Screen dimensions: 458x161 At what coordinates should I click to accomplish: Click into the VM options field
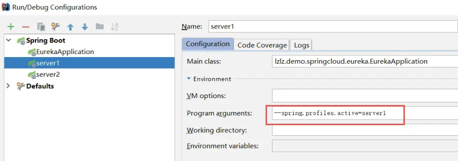[365, 96]
